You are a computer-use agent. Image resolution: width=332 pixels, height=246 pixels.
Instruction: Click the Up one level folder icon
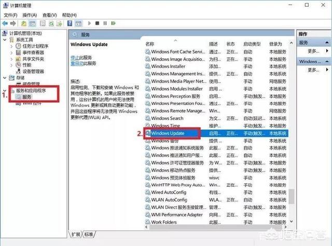[x=24, y=23]
